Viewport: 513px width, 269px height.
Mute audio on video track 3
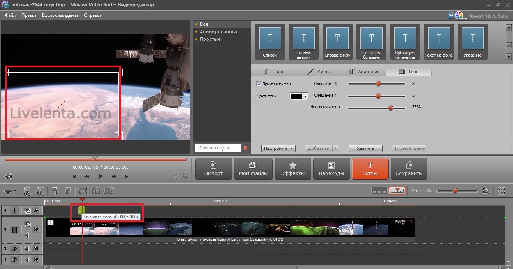27,235
